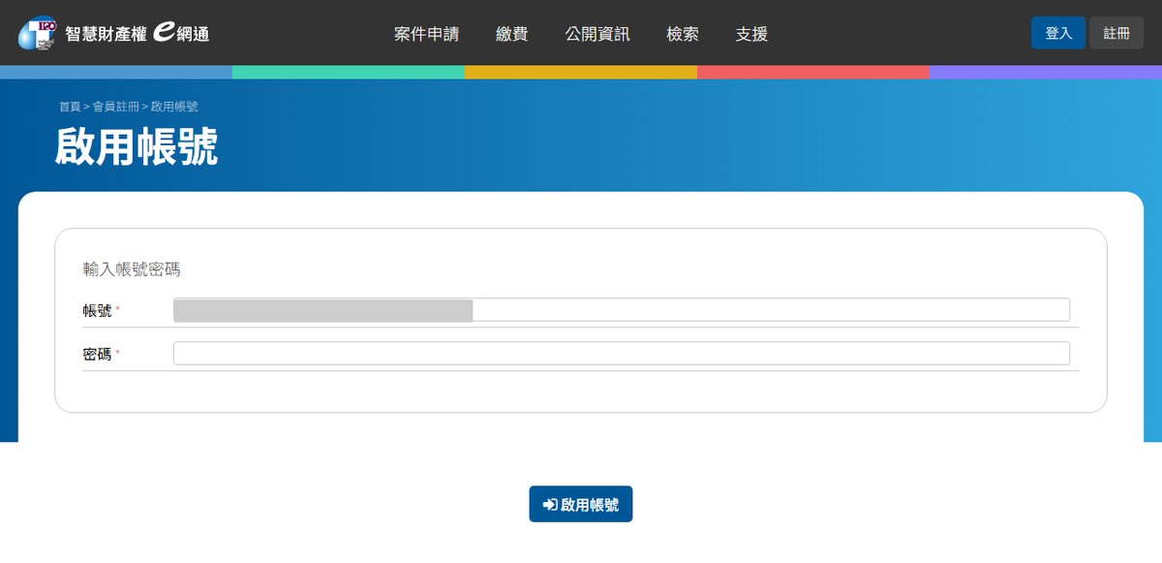Focus the 密碼 input field
The height and width of the screenshot is (563, 1162).
tap(622, 353)
